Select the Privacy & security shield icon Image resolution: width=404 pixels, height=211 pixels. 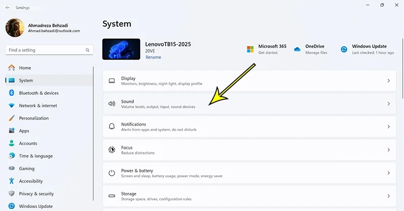pos(11,194)
